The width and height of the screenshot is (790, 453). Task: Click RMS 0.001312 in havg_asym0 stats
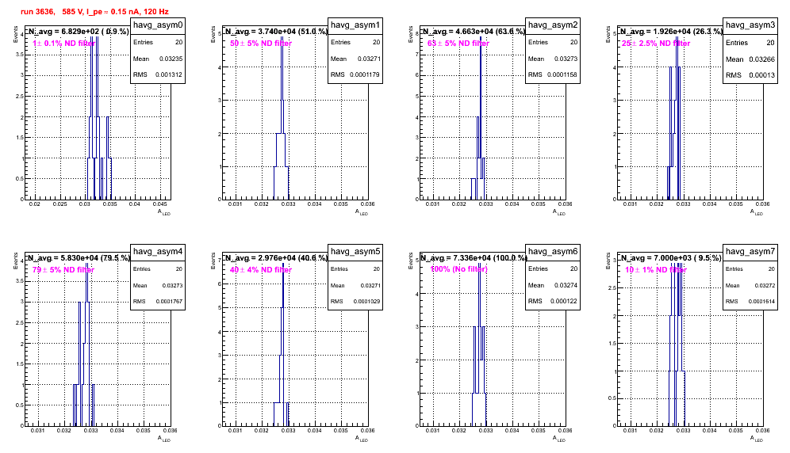point(158,74)
